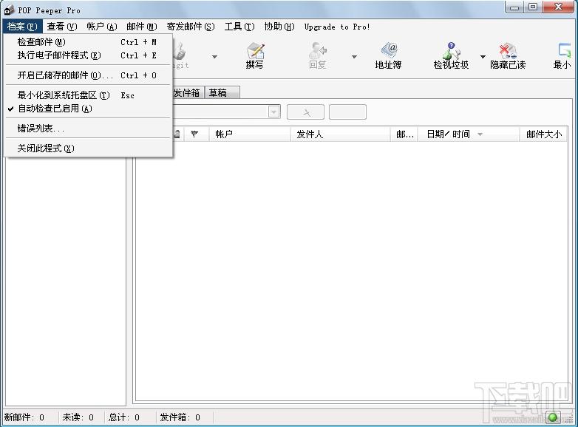Select 执行电子邮件程式(E) menu entry
This screenshot has width=578, height=427.
click(x=88, y=55)
